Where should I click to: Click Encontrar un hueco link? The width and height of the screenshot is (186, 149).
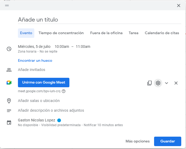pyautogui.click(x=35, y=60)
